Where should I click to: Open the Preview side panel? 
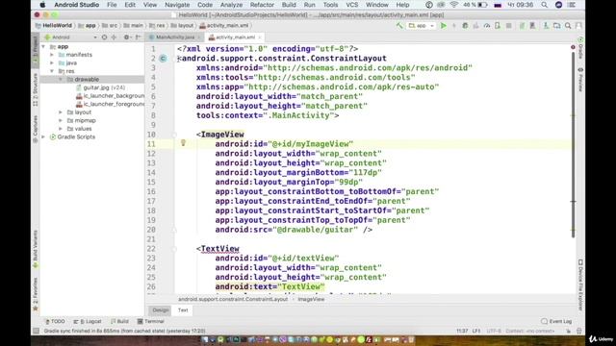pyautogui.click(x=580, y=80)
